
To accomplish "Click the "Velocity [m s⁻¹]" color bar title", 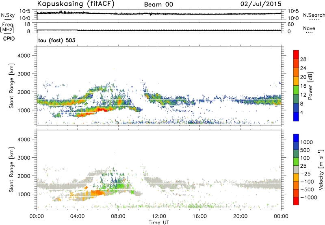I will [321, 169].
